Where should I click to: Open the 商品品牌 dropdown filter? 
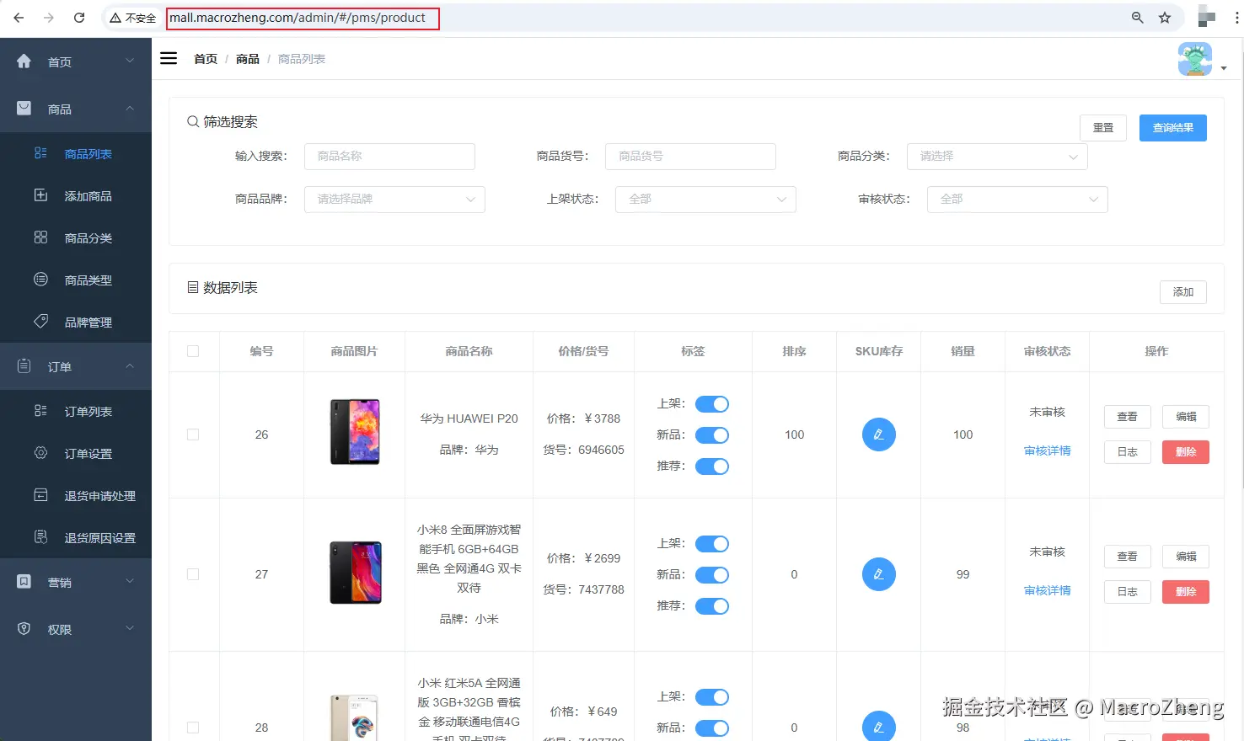(394, 200)
